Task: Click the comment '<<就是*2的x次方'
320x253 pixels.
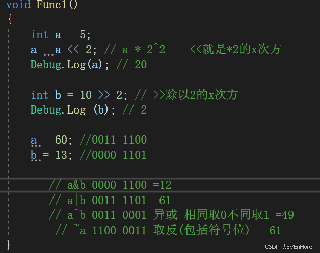Action: pyautogui.click(x=235, y=49)
